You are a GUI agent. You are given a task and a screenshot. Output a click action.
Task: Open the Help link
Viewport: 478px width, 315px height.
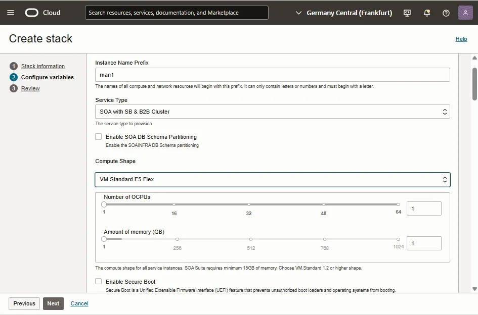(461, 39)
